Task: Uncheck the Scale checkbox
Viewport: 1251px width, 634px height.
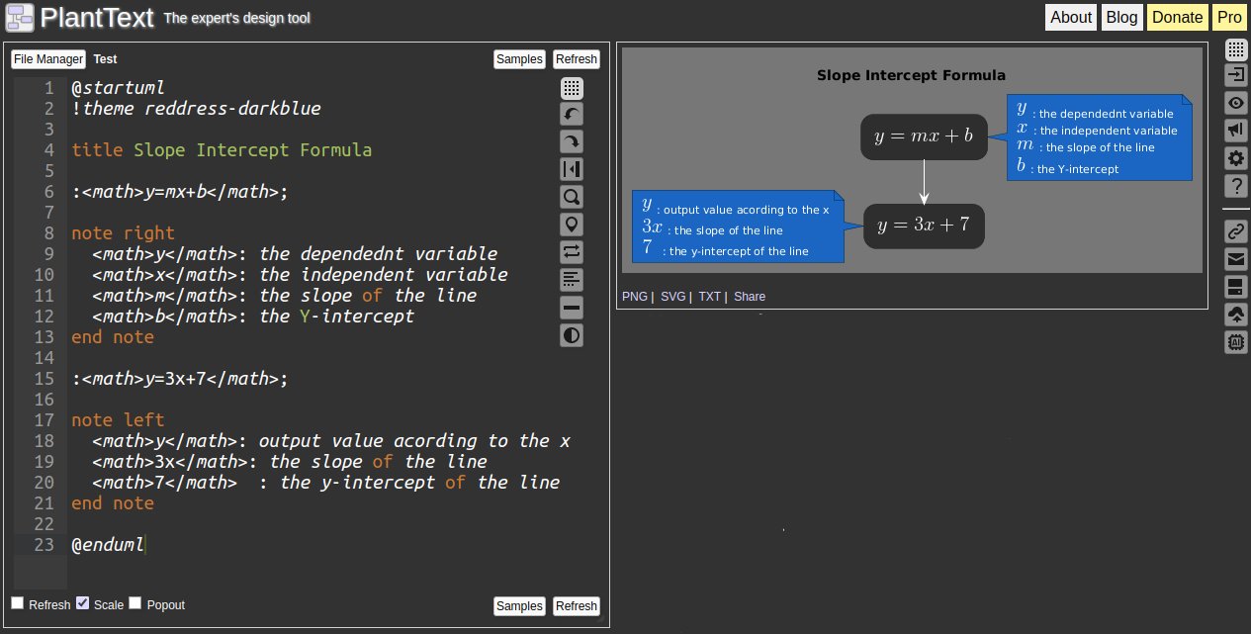Action: pos(84,601)
